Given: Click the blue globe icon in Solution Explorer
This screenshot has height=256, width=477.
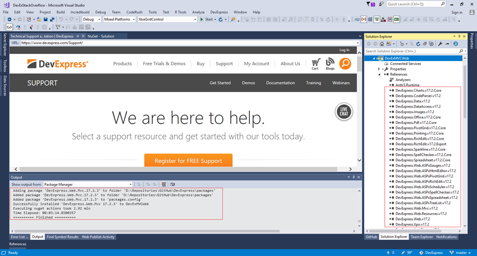Looking at the screenshot, I should (x=456, y=44).
